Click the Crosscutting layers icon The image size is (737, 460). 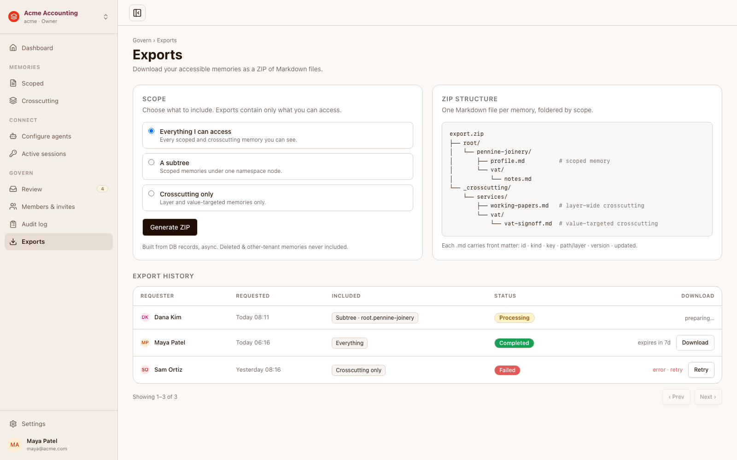[13, 101]
